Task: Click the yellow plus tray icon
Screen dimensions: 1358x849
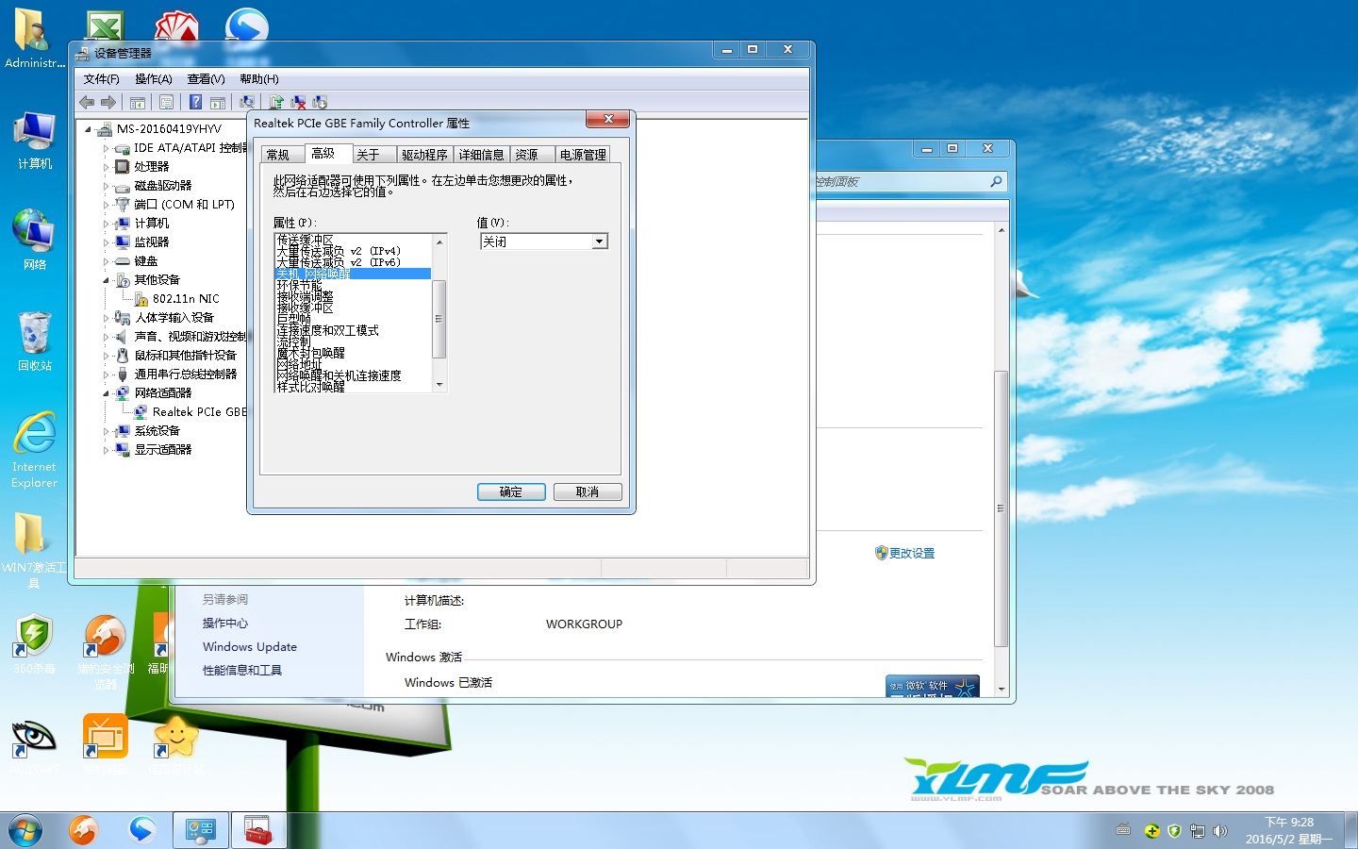Action: tap(1151, 831)
